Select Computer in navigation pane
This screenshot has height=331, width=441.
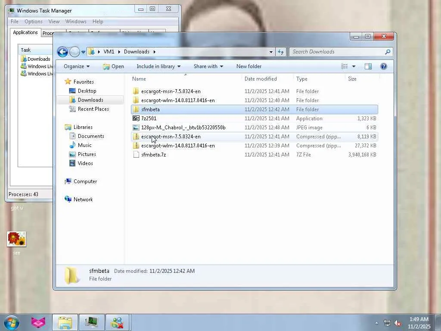pos(85,181)
